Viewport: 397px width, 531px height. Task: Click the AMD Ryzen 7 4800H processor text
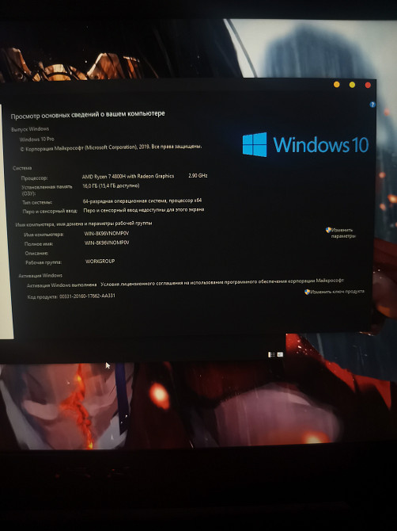coord(128,176)
